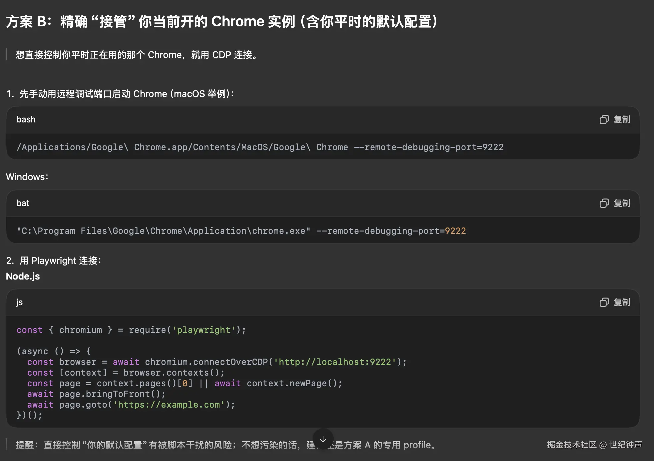Viewport: 654px width, 461px height.
Task: Click the Node.js subheading
Action: (x=23, y=276)
